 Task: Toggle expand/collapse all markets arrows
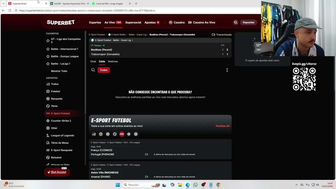(x=227, y=70)
